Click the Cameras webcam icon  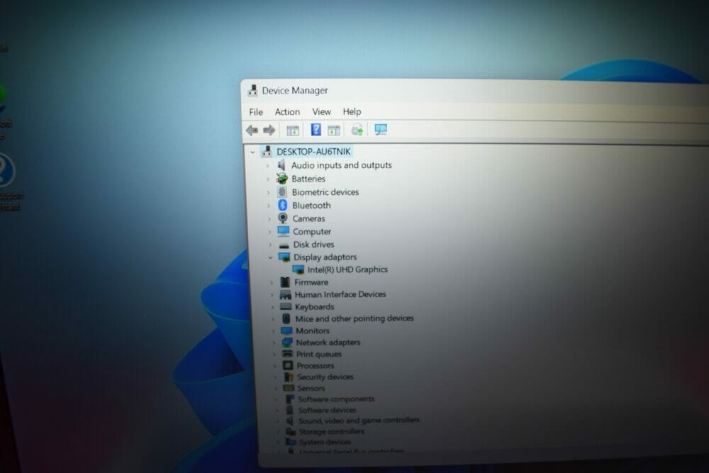click(x=283, y=218)
